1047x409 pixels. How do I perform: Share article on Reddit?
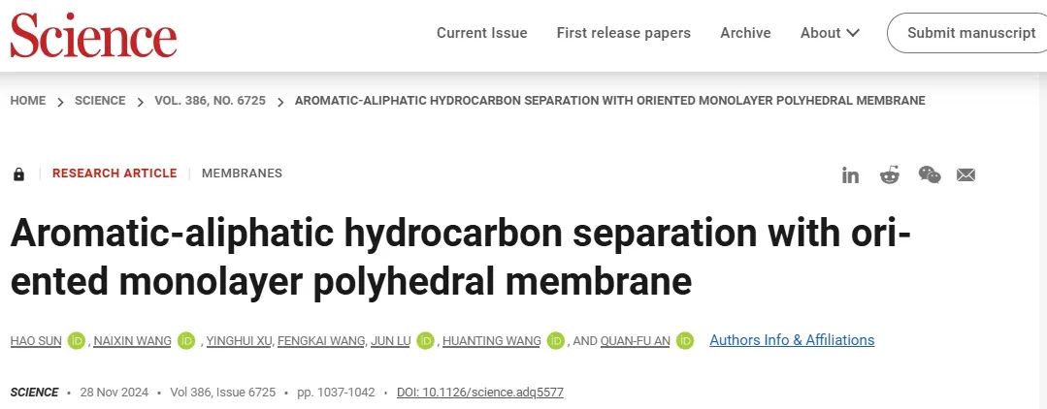point(890,174)
